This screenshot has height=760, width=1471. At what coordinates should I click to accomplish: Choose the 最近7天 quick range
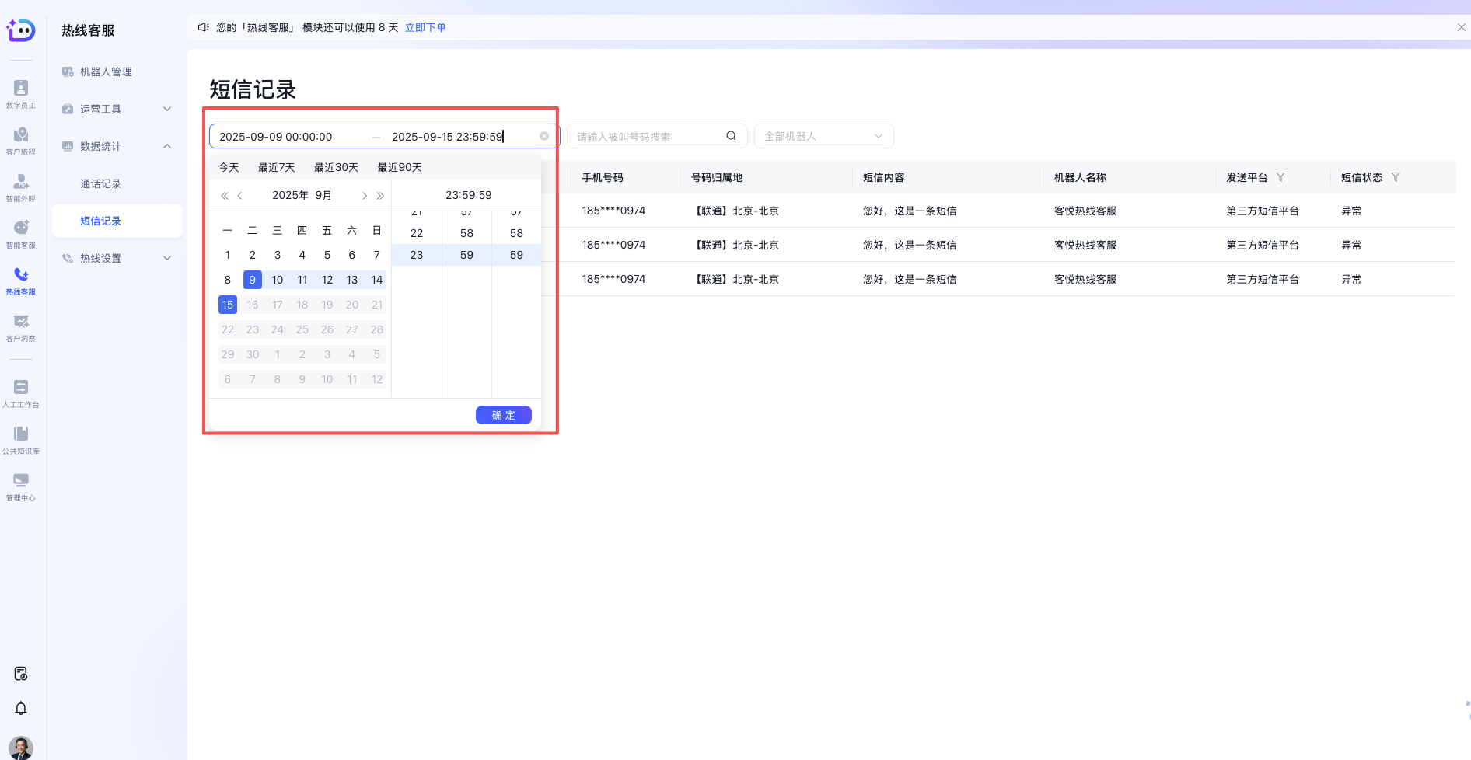(x=276, y=167)
